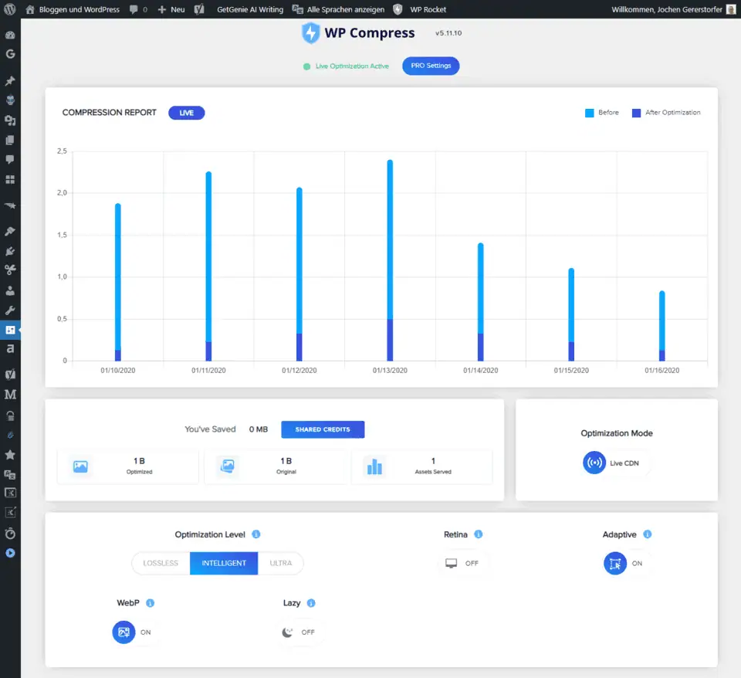Open the Comments bubble in sidebar
The image size is (741, 678).
(x=10, y=160)
